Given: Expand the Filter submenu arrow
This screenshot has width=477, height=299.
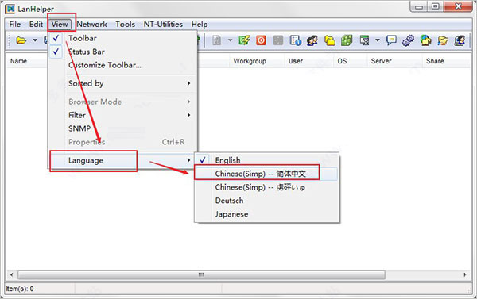Looking at the screenshot, I should click(x=188, y=115).
